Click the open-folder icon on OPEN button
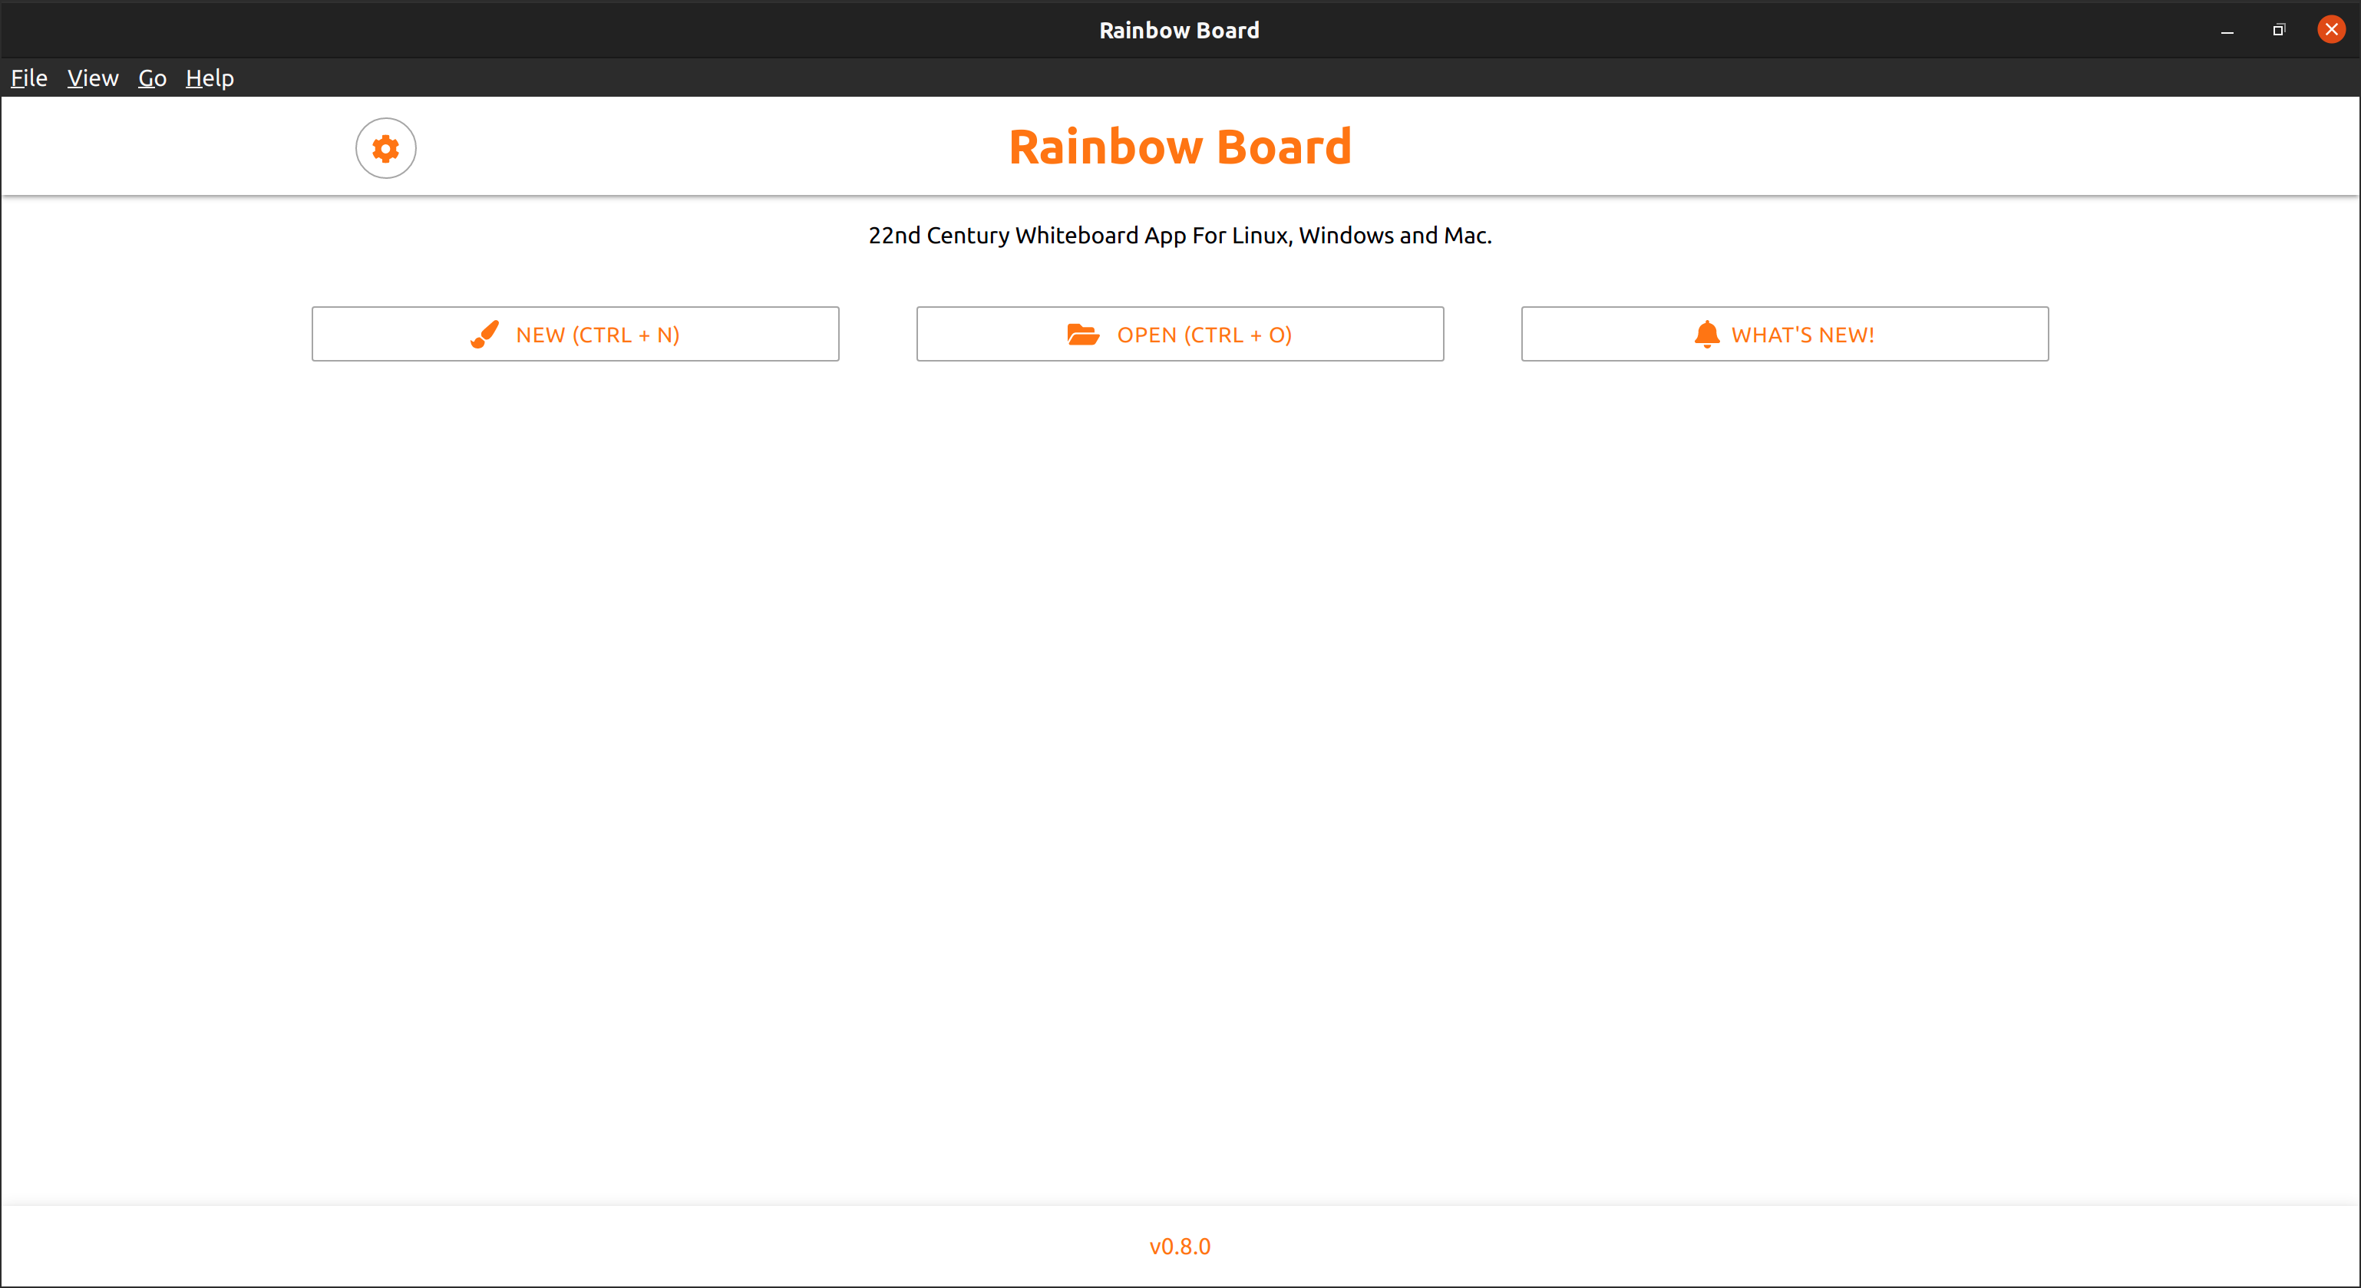Image resolution: width=2361 pixels, height=1288 pixels. pos(1082,335)
